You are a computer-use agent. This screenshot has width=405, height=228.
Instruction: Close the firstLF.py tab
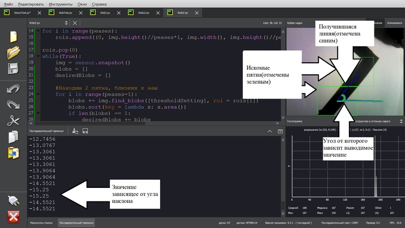tap(197, 13)
